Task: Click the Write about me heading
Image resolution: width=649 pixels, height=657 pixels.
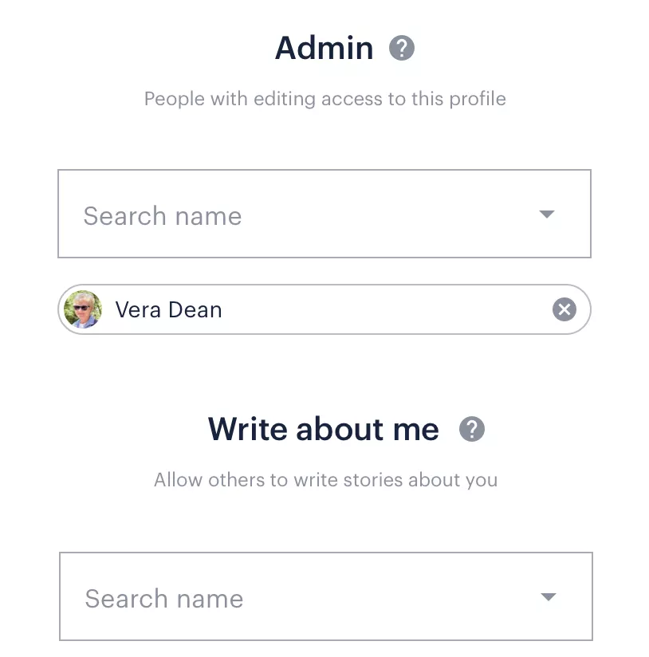Action: [324, 429]
